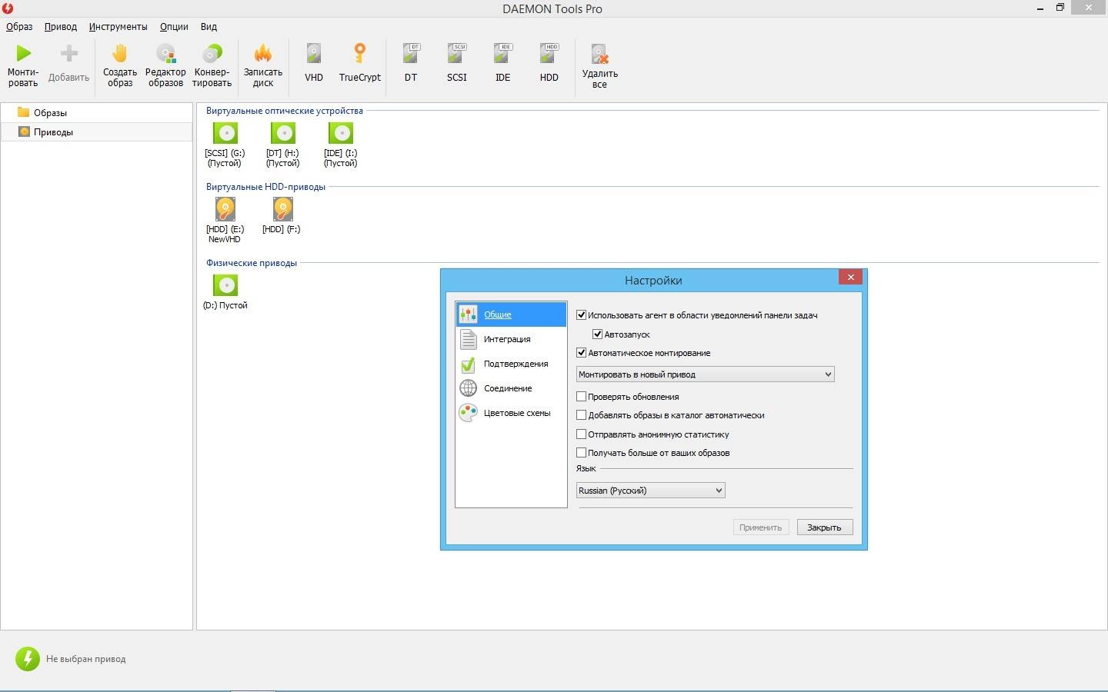Open the Привод menu
This screenshot has height=692, width=1108.
pos(61,26)
